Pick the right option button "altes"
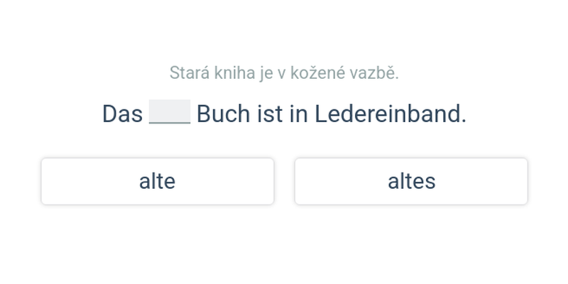This screenshot has height=284, width=568. pos(411,182)
